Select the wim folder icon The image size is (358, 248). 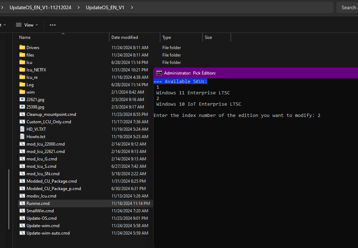22,92
